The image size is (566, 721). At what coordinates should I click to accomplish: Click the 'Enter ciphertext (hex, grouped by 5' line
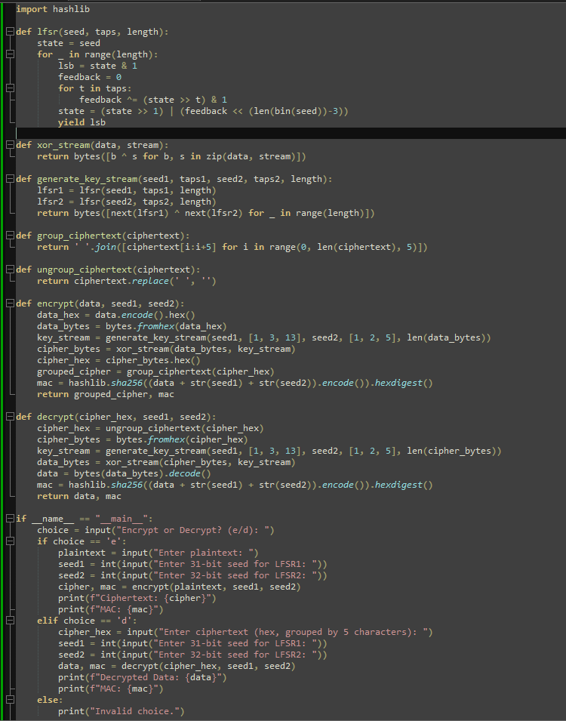(245, 632)
